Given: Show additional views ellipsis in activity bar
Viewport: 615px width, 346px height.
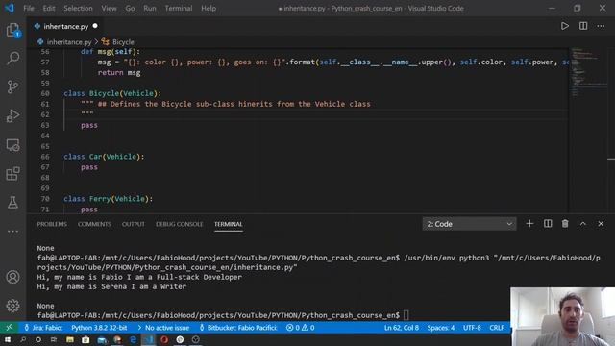Looking at the screenshot, I should [12, 232].
